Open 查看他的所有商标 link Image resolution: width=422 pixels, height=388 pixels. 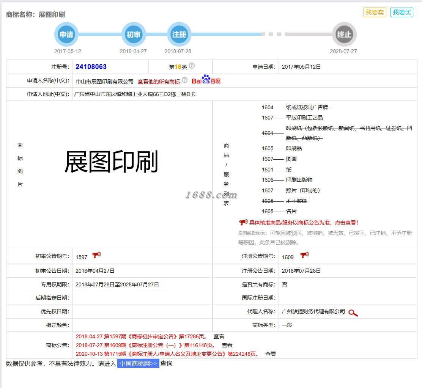(159, 82)
